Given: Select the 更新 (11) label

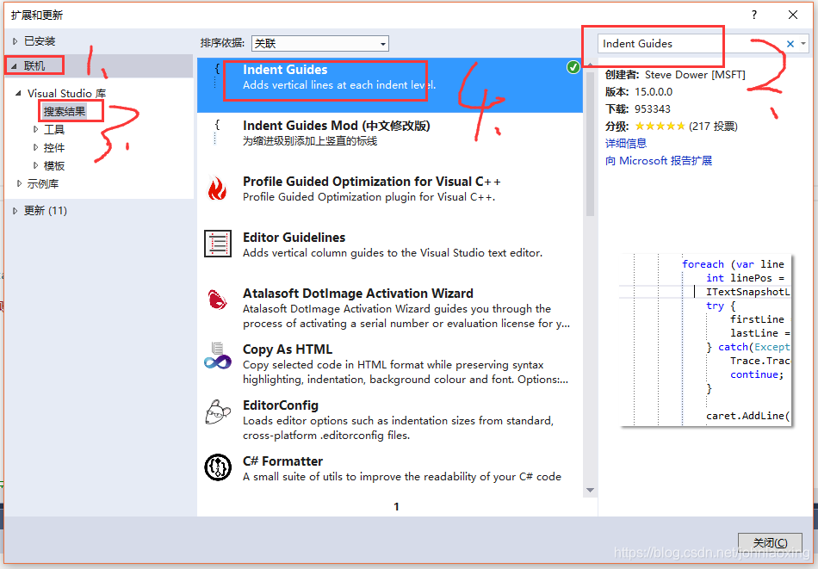Looking at the screenshot, I should [x=46, y=211].
